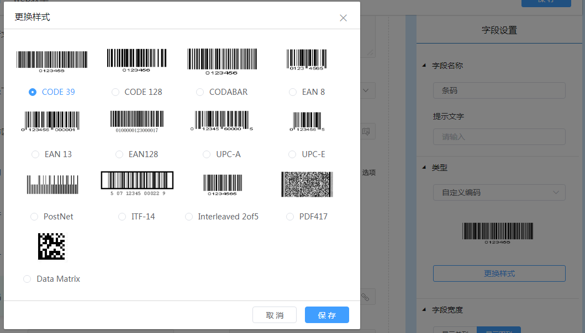Collapse the 字段名称 section triangle
This screenshot has width=585, height=333.
[x=424, y=66]
